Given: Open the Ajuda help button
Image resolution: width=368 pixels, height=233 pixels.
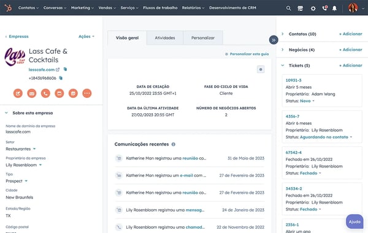Looking at the screenshot, I should pos(355,221).
